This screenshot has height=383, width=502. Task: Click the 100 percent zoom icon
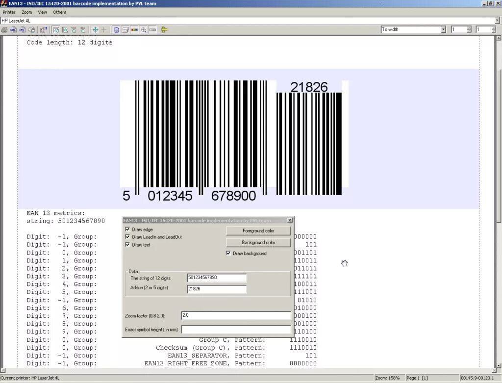74,30
